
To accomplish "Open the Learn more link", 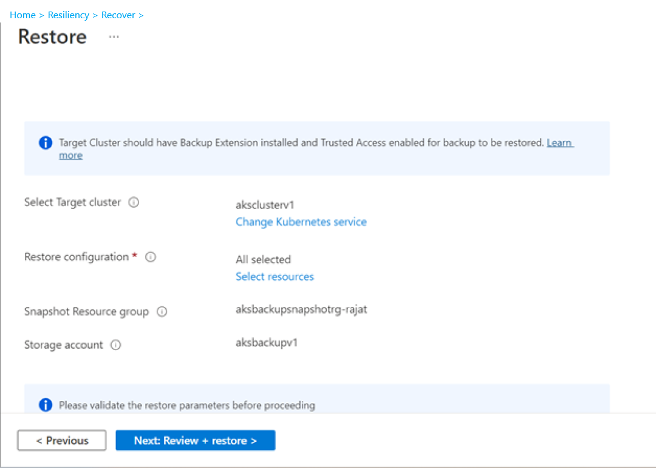I will pyautogui.click(x=559, y=142).
